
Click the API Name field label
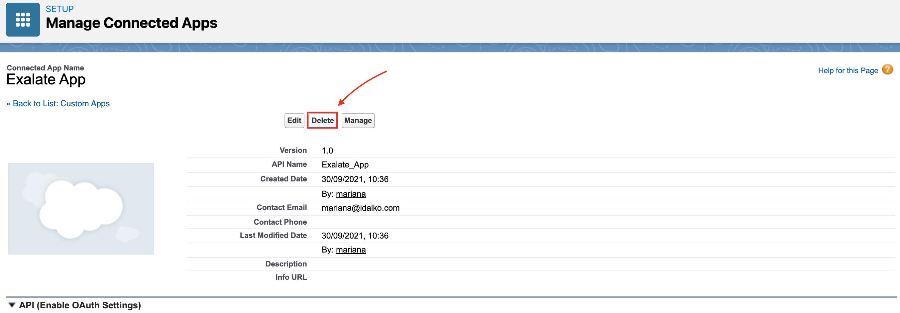(x=289, y=164)
